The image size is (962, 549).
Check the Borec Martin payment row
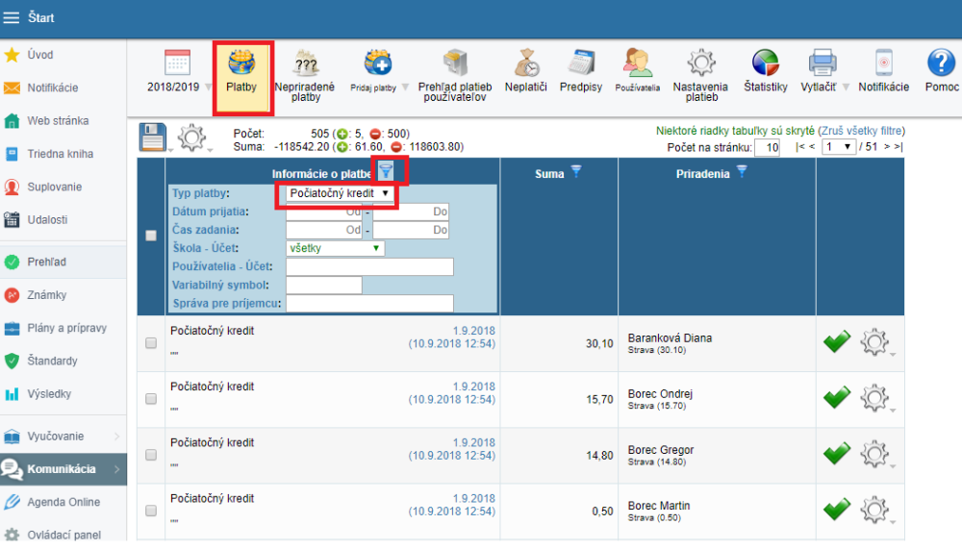[151, 511]
